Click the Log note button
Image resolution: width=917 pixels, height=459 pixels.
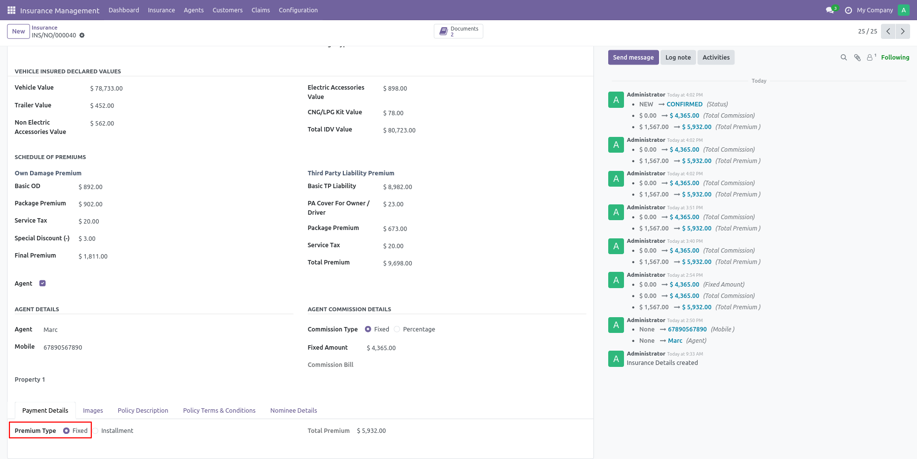point(678,58)
